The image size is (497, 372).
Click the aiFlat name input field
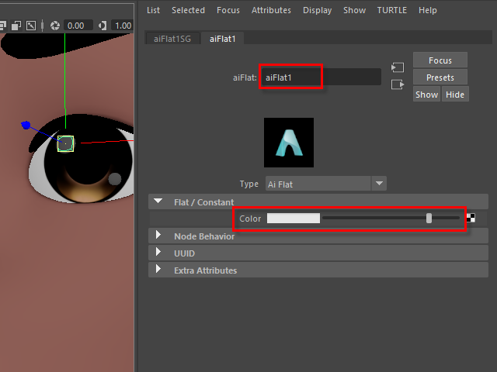[320, 77]
